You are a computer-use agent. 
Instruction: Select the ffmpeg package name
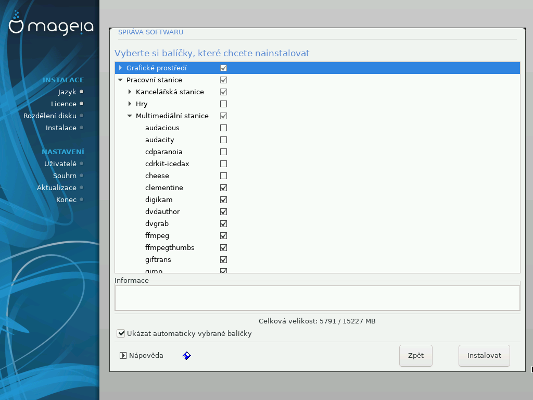pos(157,236)
